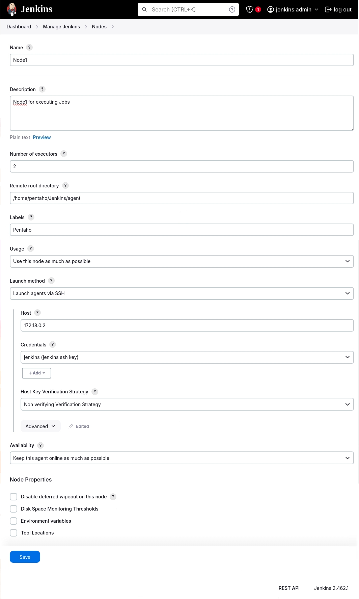
Task: Show help for Launch method
Action: pyautogui.click(x=51, y=281)
